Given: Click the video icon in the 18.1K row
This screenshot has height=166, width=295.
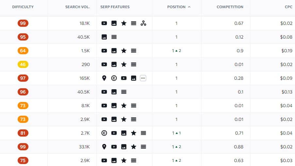Looking at the screenshot, I should click(x=104, y=23).
